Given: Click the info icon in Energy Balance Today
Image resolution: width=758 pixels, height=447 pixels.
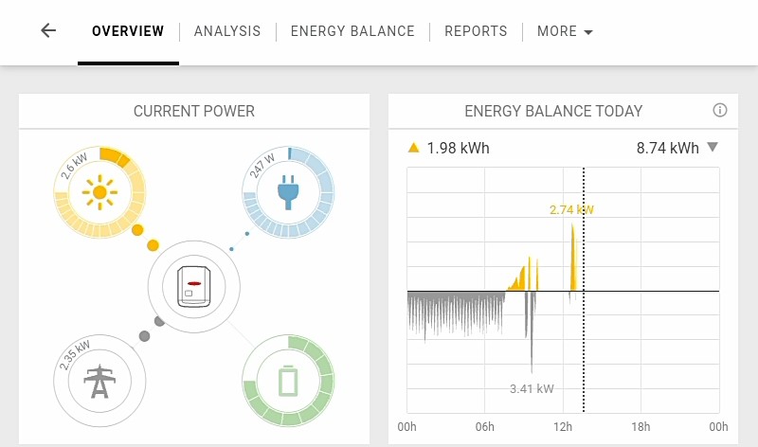Looking at the screenshot, I should click(720, 110).
